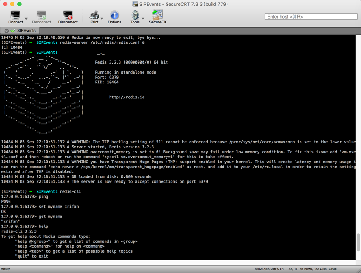Screen dimensions: 361x273
Task: Click the 'redis-cli 3.2.3' line
Action: tap(19, 231)
